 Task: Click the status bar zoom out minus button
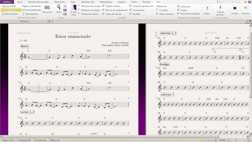click(228, 140)
